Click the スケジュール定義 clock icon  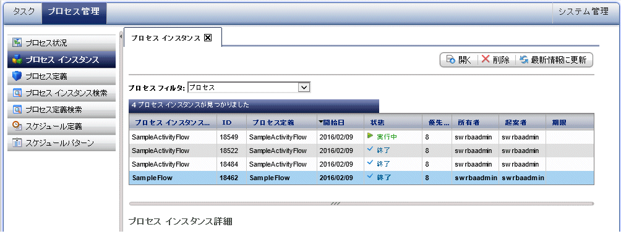click(17, 126)
